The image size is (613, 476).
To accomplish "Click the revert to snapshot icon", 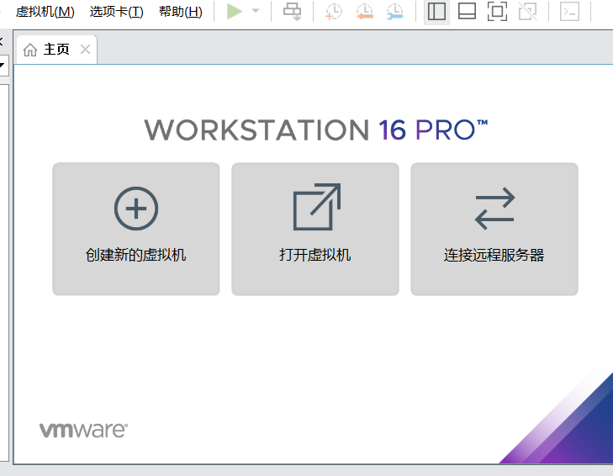I will coord(364,12).
